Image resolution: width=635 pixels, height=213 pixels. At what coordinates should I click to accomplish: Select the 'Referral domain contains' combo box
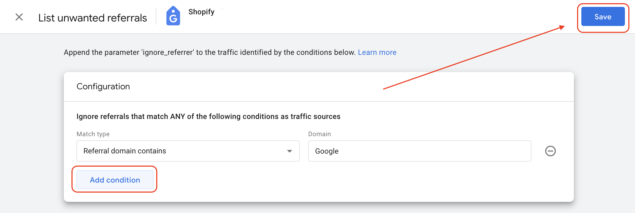point(188,151)
